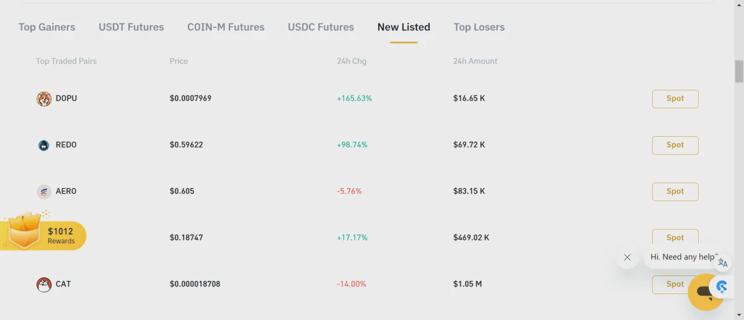Click the REDO coin icon
The height and width of the screenshot is (320, 744).
tap(43, 145)
